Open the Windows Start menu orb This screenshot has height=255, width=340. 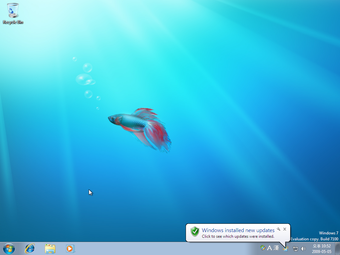click(x=9, y=248)
